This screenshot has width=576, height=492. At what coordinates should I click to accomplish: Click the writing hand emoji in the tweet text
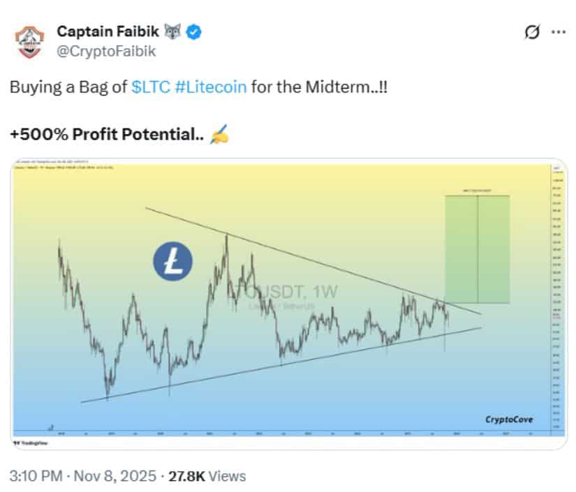(x=218, y=134)
